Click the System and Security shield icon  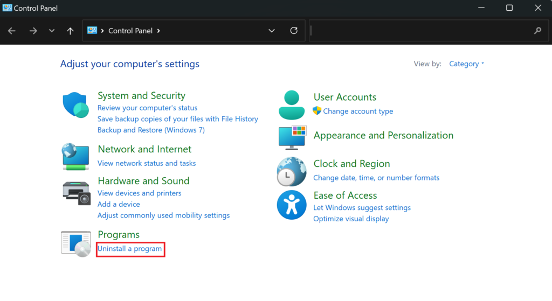tap(76, 105)
